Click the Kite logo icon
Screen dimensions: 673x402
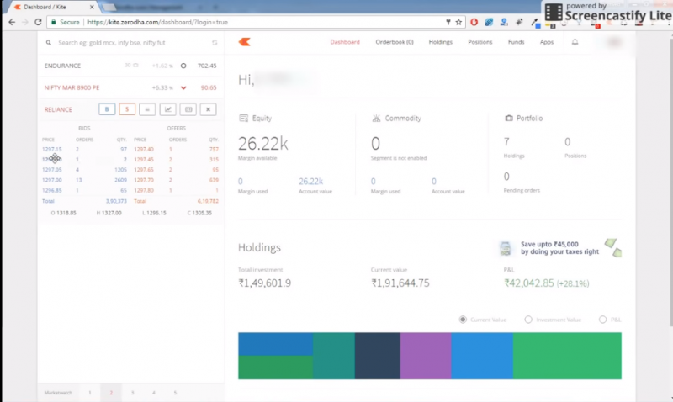point(245,41)
